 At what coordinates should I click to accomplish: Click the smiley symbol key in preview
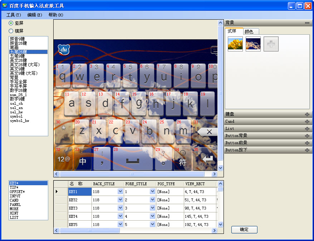183,158
